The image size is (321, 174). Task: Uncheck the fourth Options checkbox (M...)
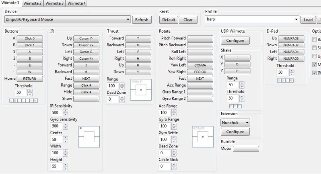tap(314, 64)
